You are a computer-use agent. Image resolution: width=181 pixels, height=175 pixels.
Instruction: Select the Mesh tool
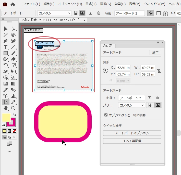(6, 84)
